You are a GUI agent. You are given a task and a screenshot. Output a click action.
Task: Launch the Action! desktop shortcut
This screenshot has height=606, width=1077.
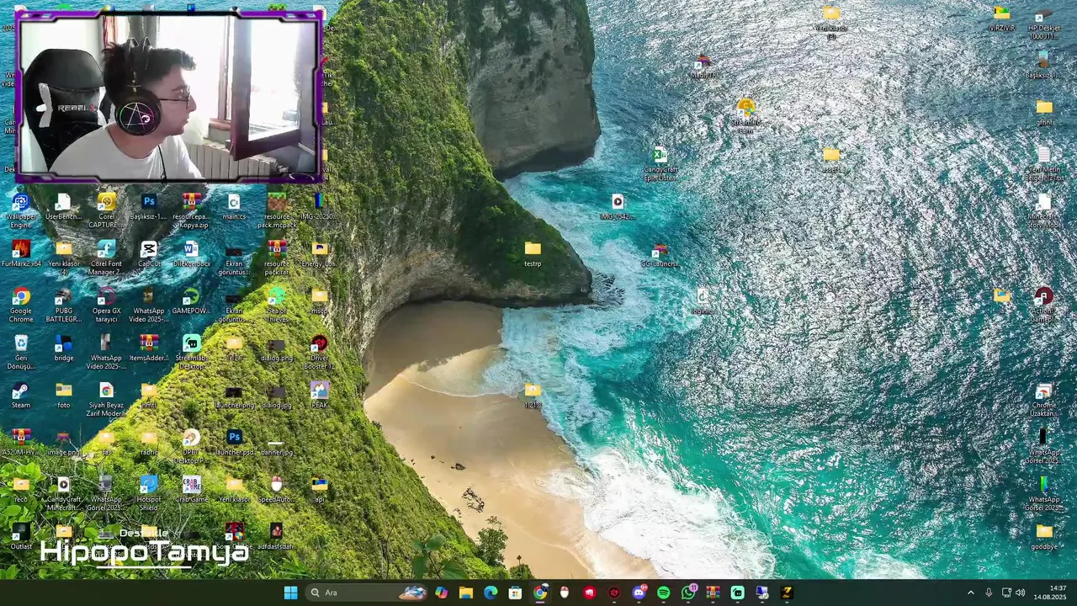(x=1043, y=305)
